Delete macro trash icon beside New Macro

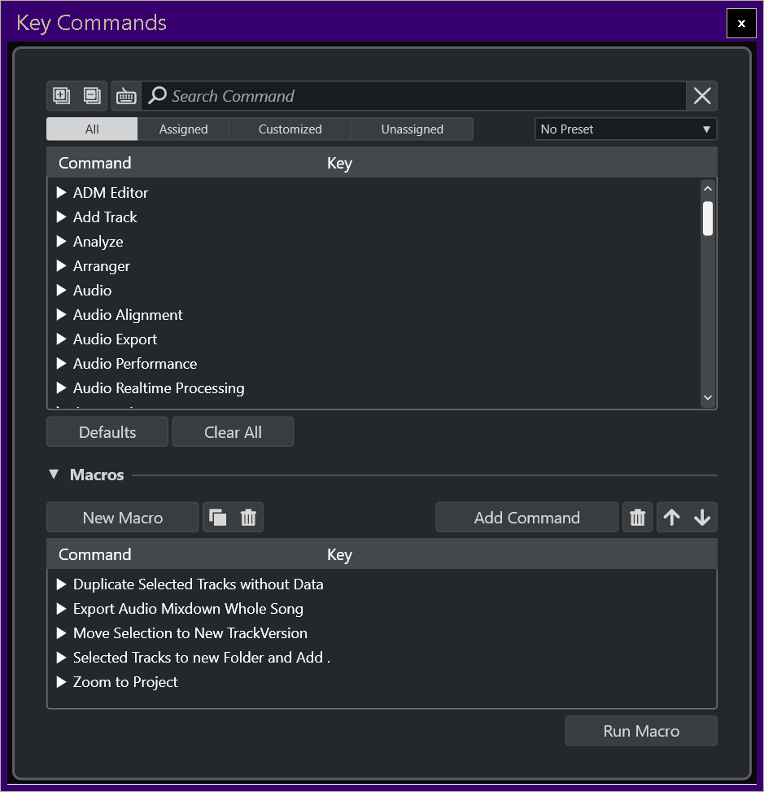tap(248, 518)
